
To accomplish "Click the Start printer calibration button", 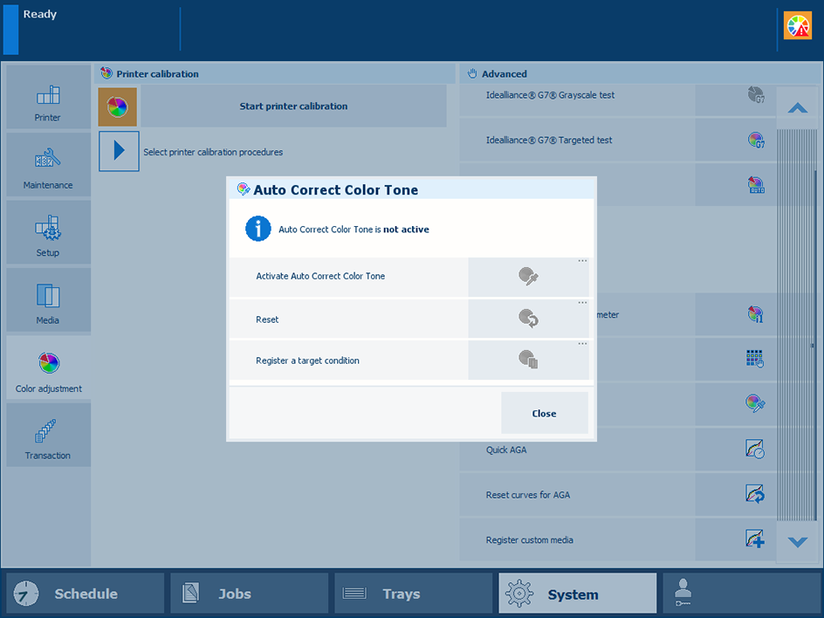I will point(293,106).
